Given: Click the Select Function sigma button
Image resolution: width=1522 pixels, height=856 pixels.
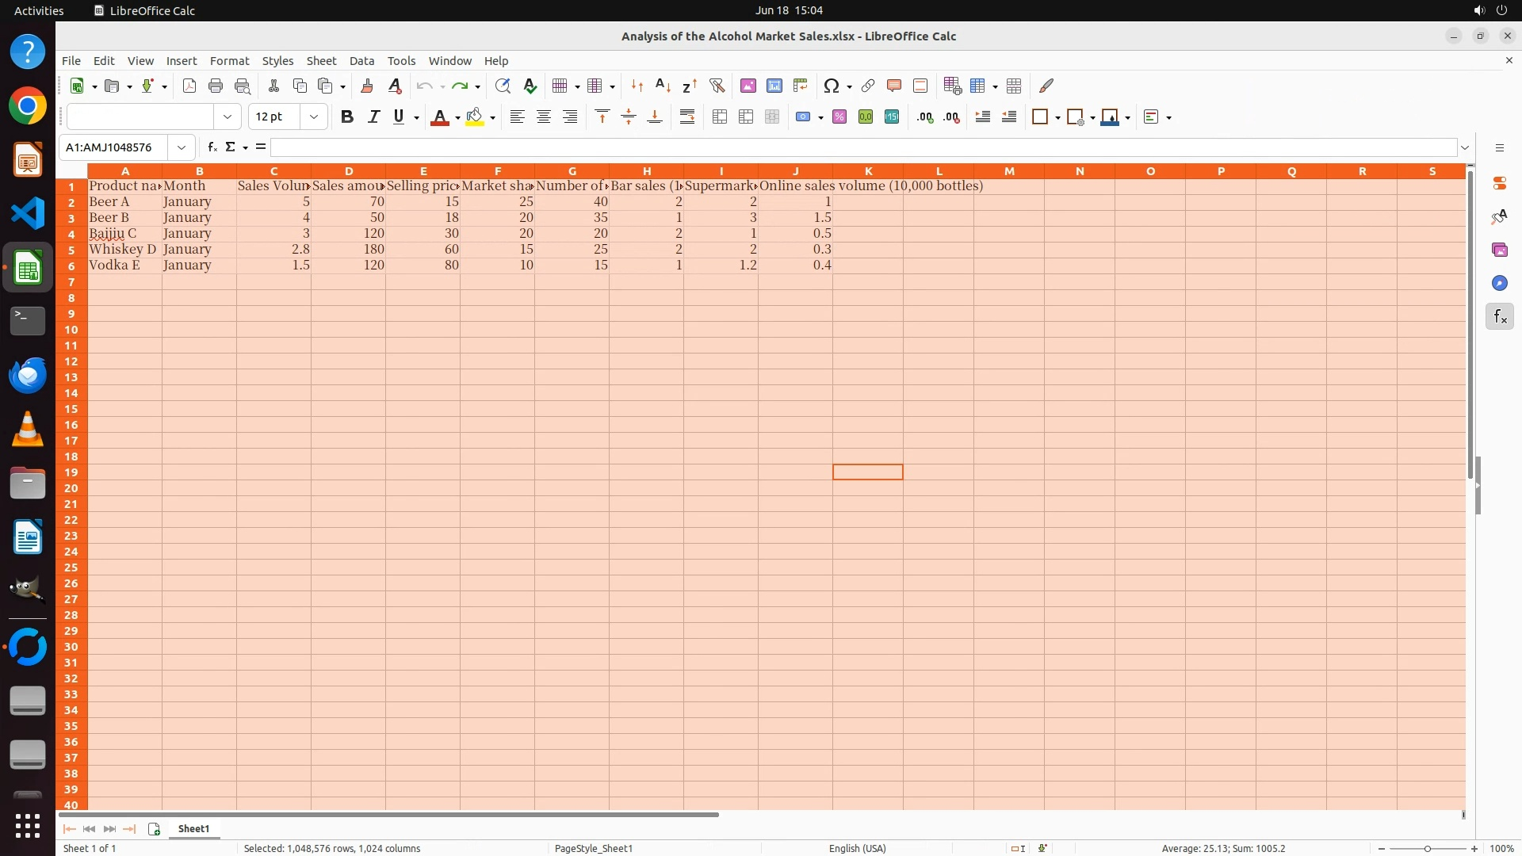Looking at the screenshot, I should tap(230, 147).
